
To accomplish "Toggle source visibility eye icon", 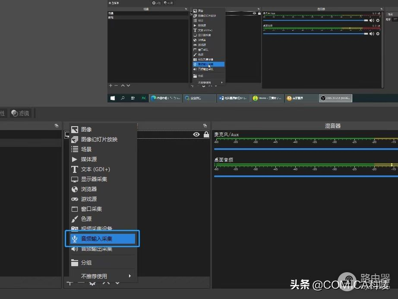I will (x=196, y=135).
